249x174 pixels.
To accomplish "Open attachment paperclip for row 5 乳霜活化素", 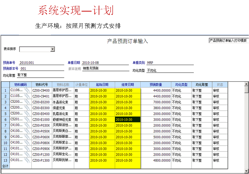I will click(27, 114).
